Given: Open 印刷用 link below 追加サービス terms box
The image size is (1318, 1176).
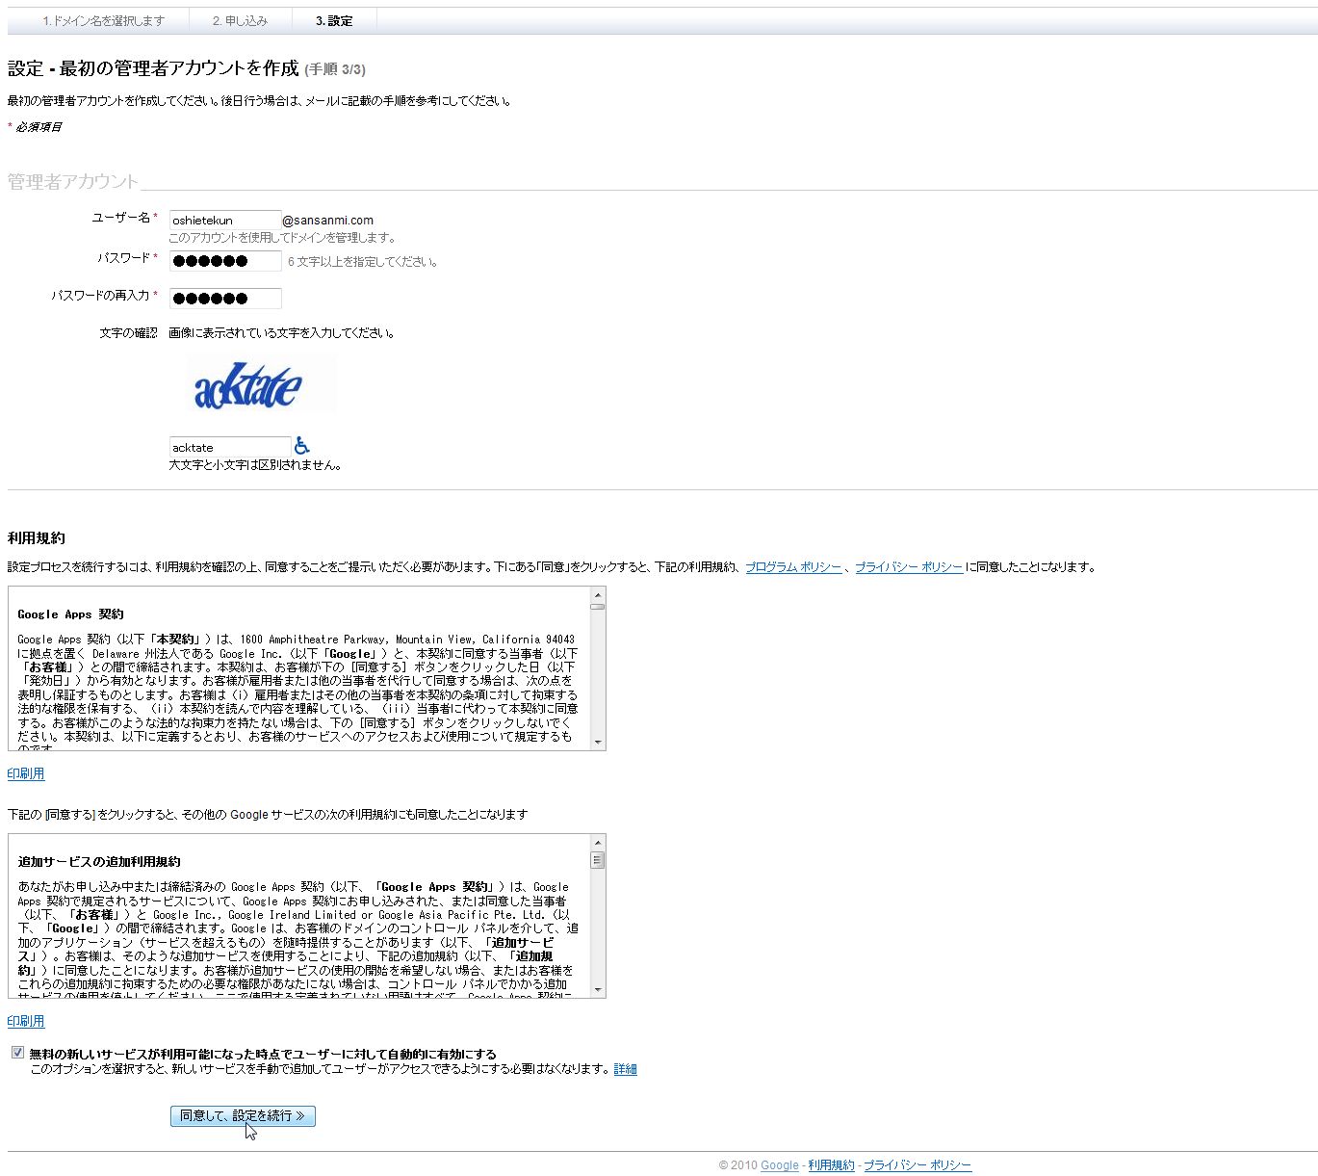Looking at the screenshot, I should coord(26,1021).
